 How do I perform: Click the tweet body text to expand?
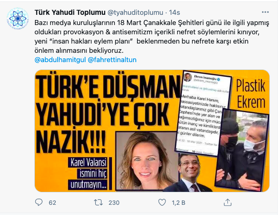pos(152,37)
